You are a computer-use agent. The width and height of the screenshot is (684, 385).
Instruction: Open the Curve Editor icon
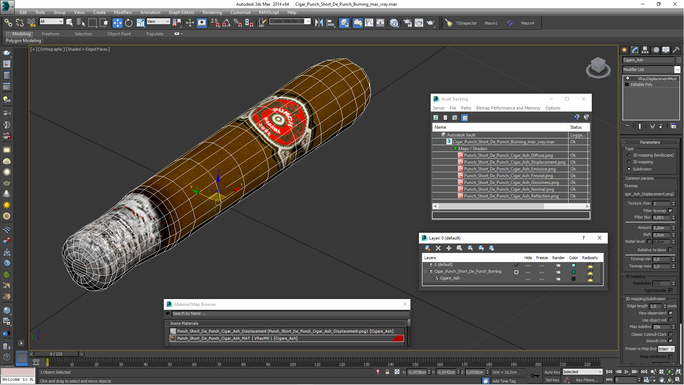click(369, 23)
